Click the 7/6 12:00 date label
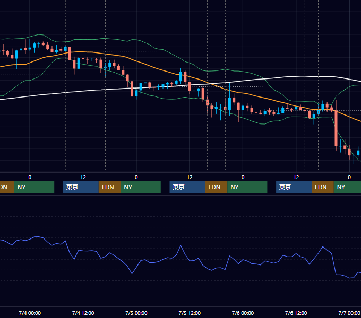 [296, 313]
